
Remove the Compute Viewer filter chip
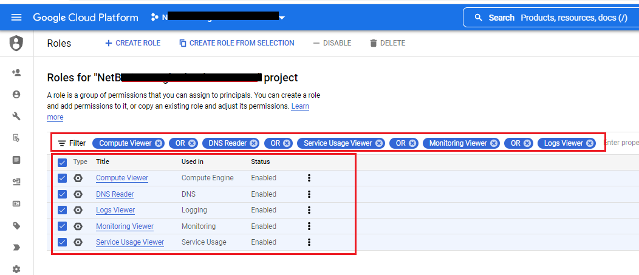(x=159, y=143)
